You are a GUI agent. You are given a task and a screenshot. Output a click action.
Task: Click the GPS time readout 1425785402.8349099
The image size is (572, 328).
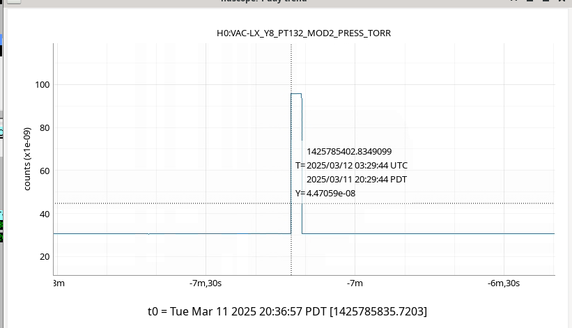tap(349, 152)
